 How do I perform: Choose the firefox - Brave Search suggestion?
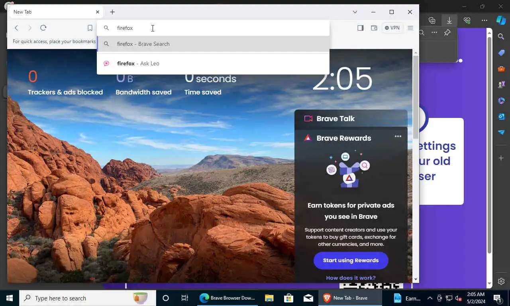click(x=213, y=44)
